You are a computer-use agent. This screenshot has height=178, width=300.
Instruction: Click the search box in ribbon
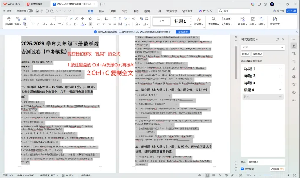(x=234, y=11)
